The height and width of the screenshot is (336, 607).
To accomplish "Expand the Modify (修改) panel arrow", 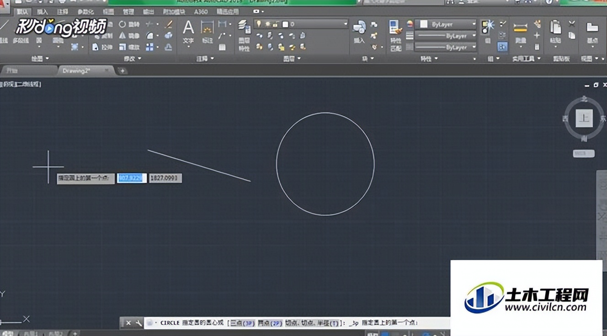I will 139,58.
